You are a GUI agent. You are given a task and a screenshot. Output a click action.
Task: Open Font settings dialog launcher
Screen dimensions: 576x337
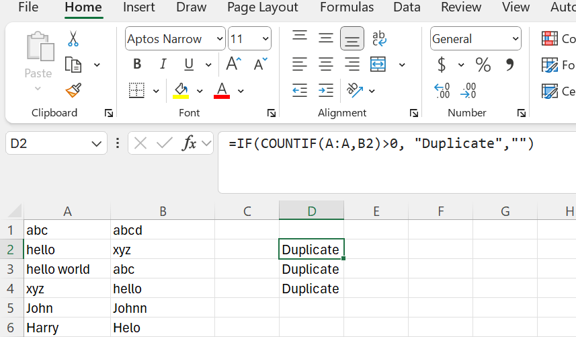click(272, 113)
